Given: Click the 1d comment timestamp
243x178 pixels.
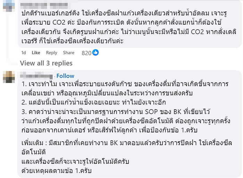Looking at the screenshot, I should 24,53.
